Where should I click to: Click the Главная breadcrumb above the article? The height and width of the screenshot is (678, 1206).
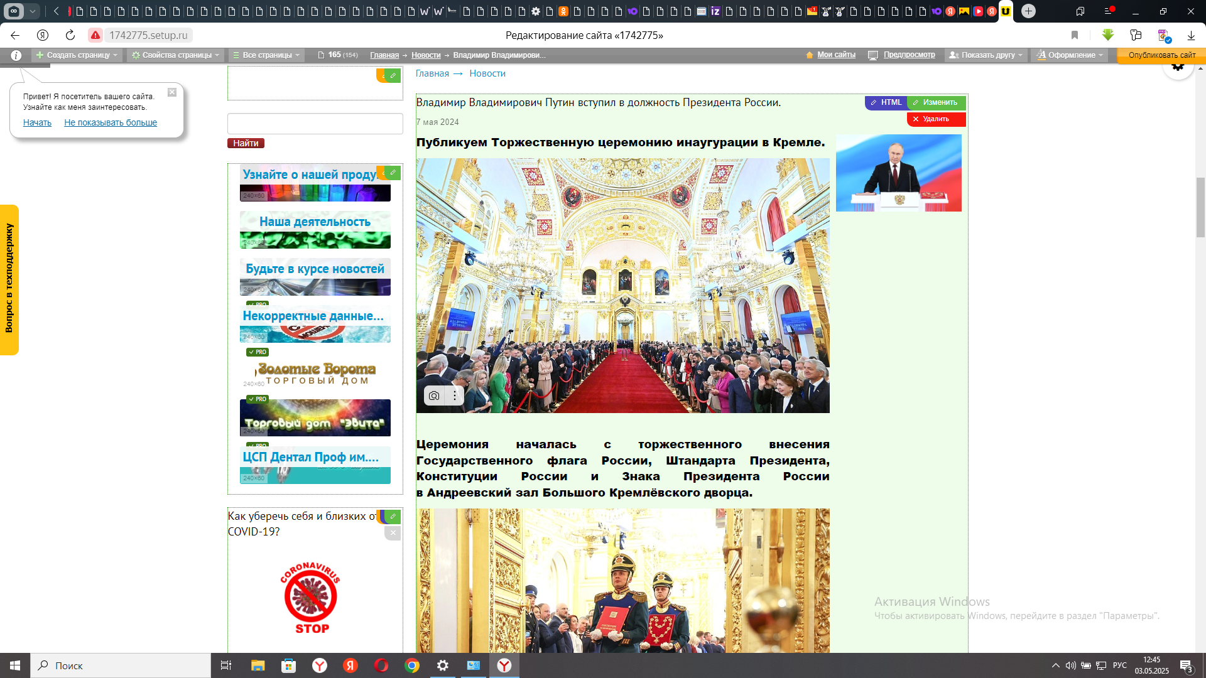point(432,73)
